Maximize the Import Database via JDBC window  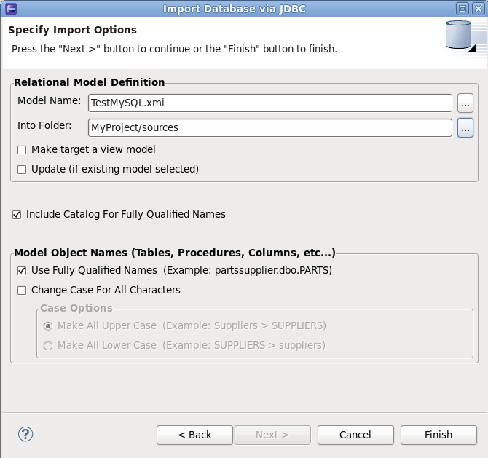coord(463,9)
